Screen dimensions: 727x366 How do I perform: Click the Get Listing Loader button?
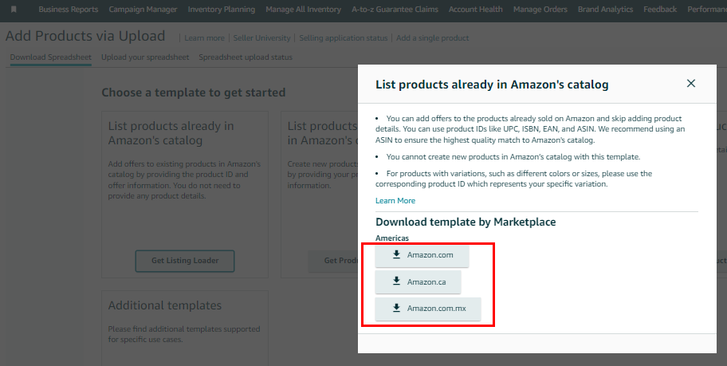(x=184, y=261)
